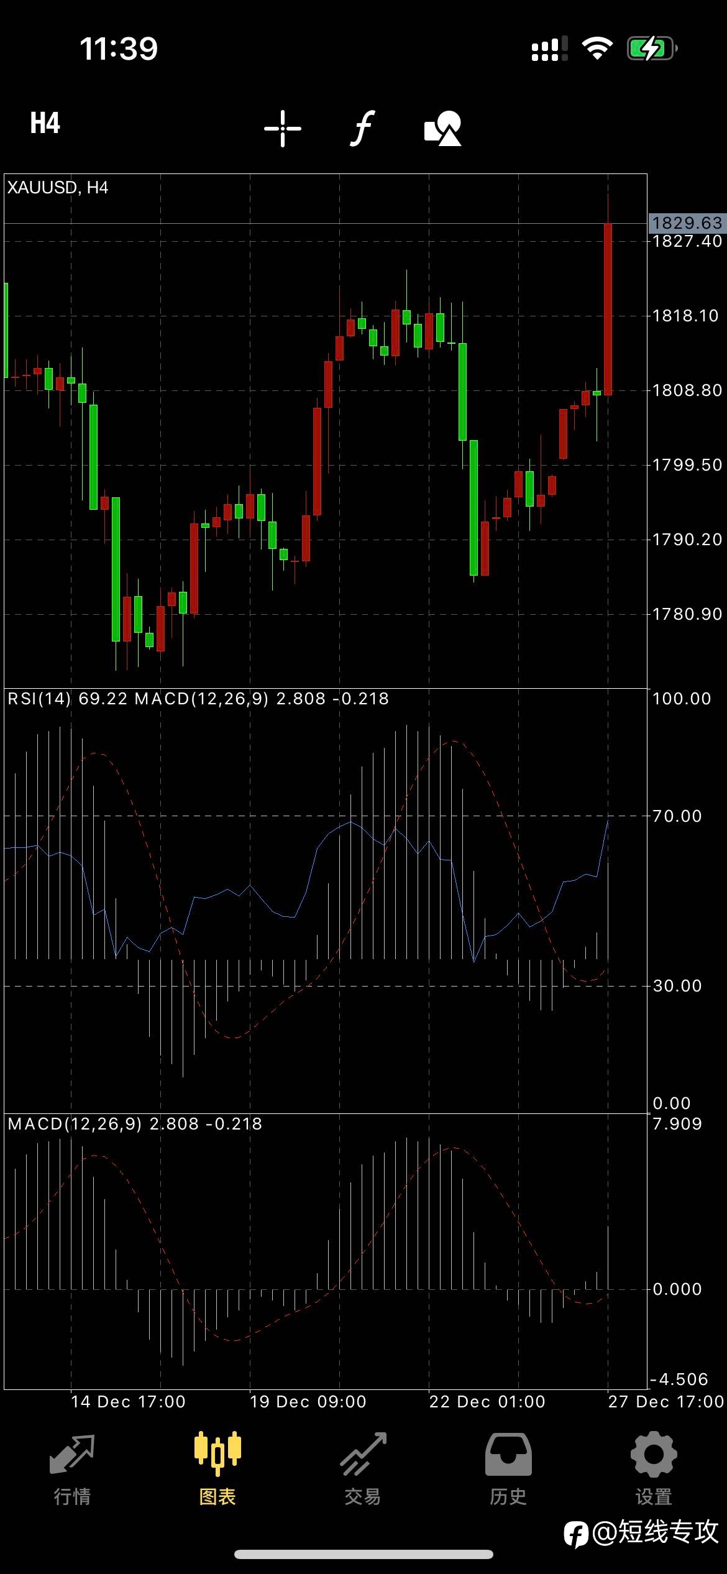Switch to the 行情 quotes tab
The image size is (727, 1574).
[x=72, y=1470]
